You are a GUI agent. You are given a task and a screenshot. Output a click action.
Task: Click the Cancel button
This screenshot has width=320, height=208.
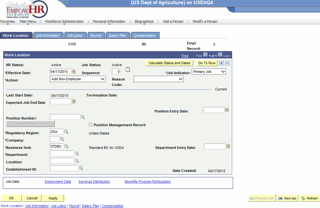(32, 198)
